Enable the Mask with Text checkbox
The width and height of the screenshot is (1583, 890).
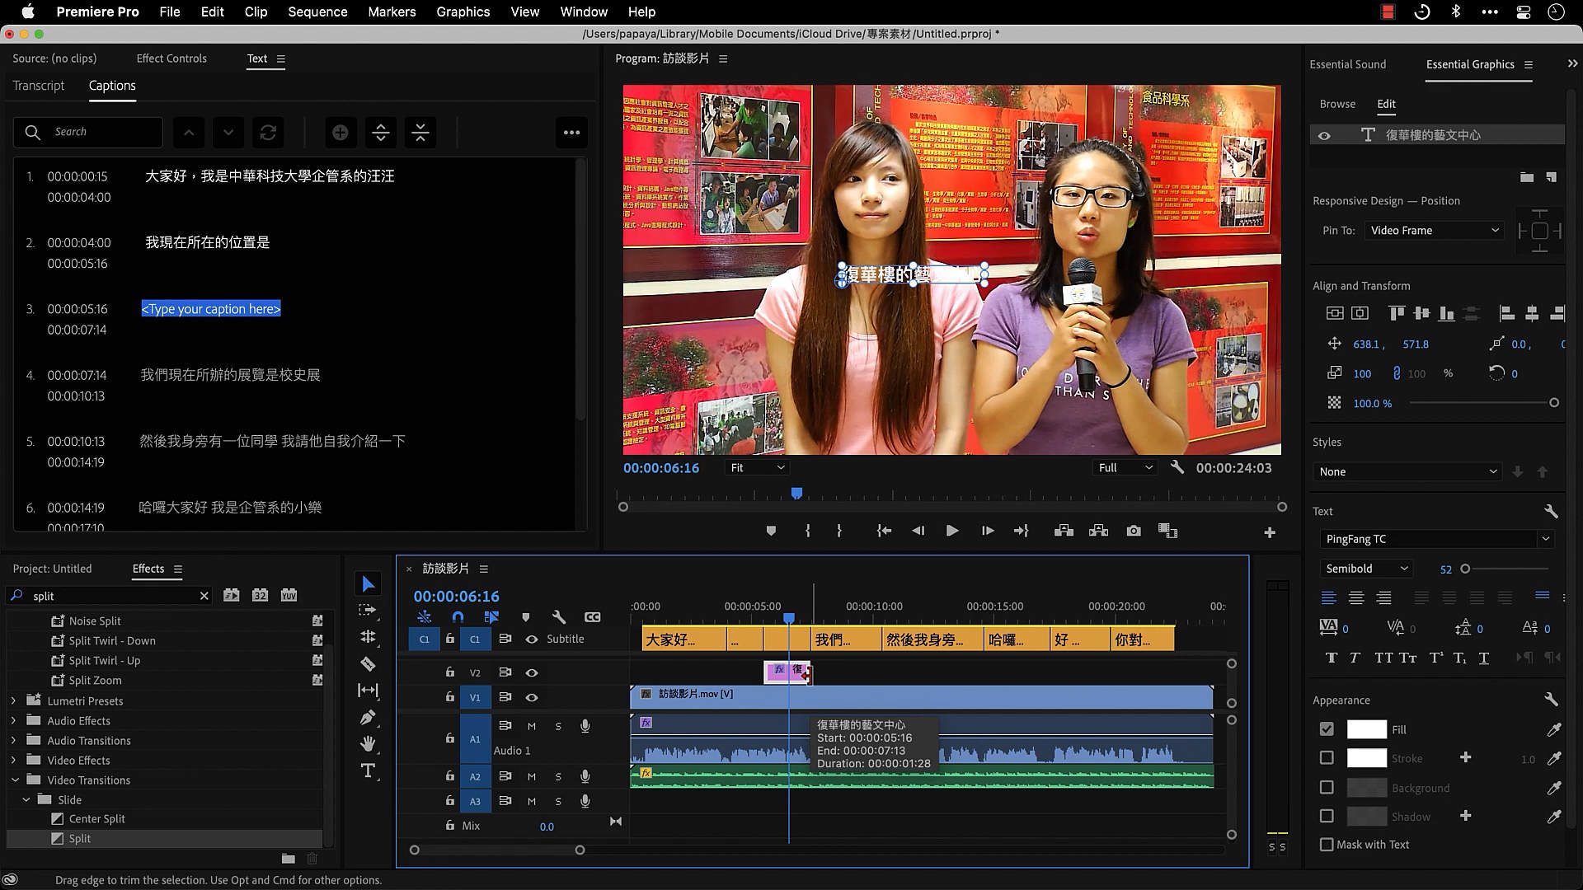pyautogui.click(x=1326, y=845)
